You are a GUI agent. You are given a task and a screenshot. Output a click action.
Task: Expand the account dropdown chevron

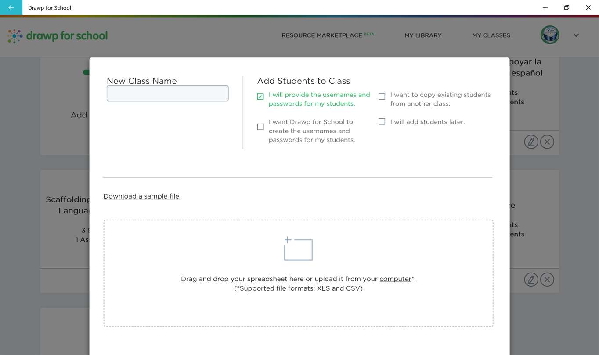tap(576, 35)
